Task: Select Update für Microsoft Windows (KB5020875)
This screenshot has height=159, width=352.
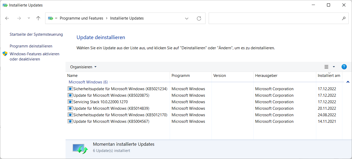Action: [111, 95]
